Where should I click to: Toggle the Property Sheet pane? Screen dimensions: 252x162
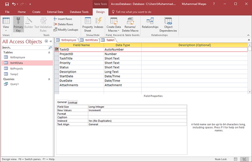click(x=88, y=24)
